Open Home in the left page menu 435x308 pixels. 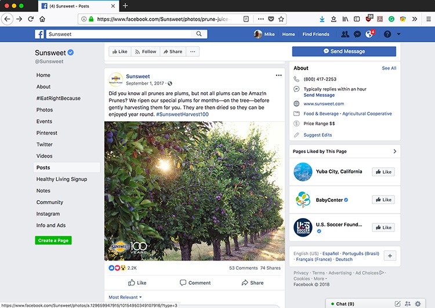pyautogui.click(x=43, y=75)
